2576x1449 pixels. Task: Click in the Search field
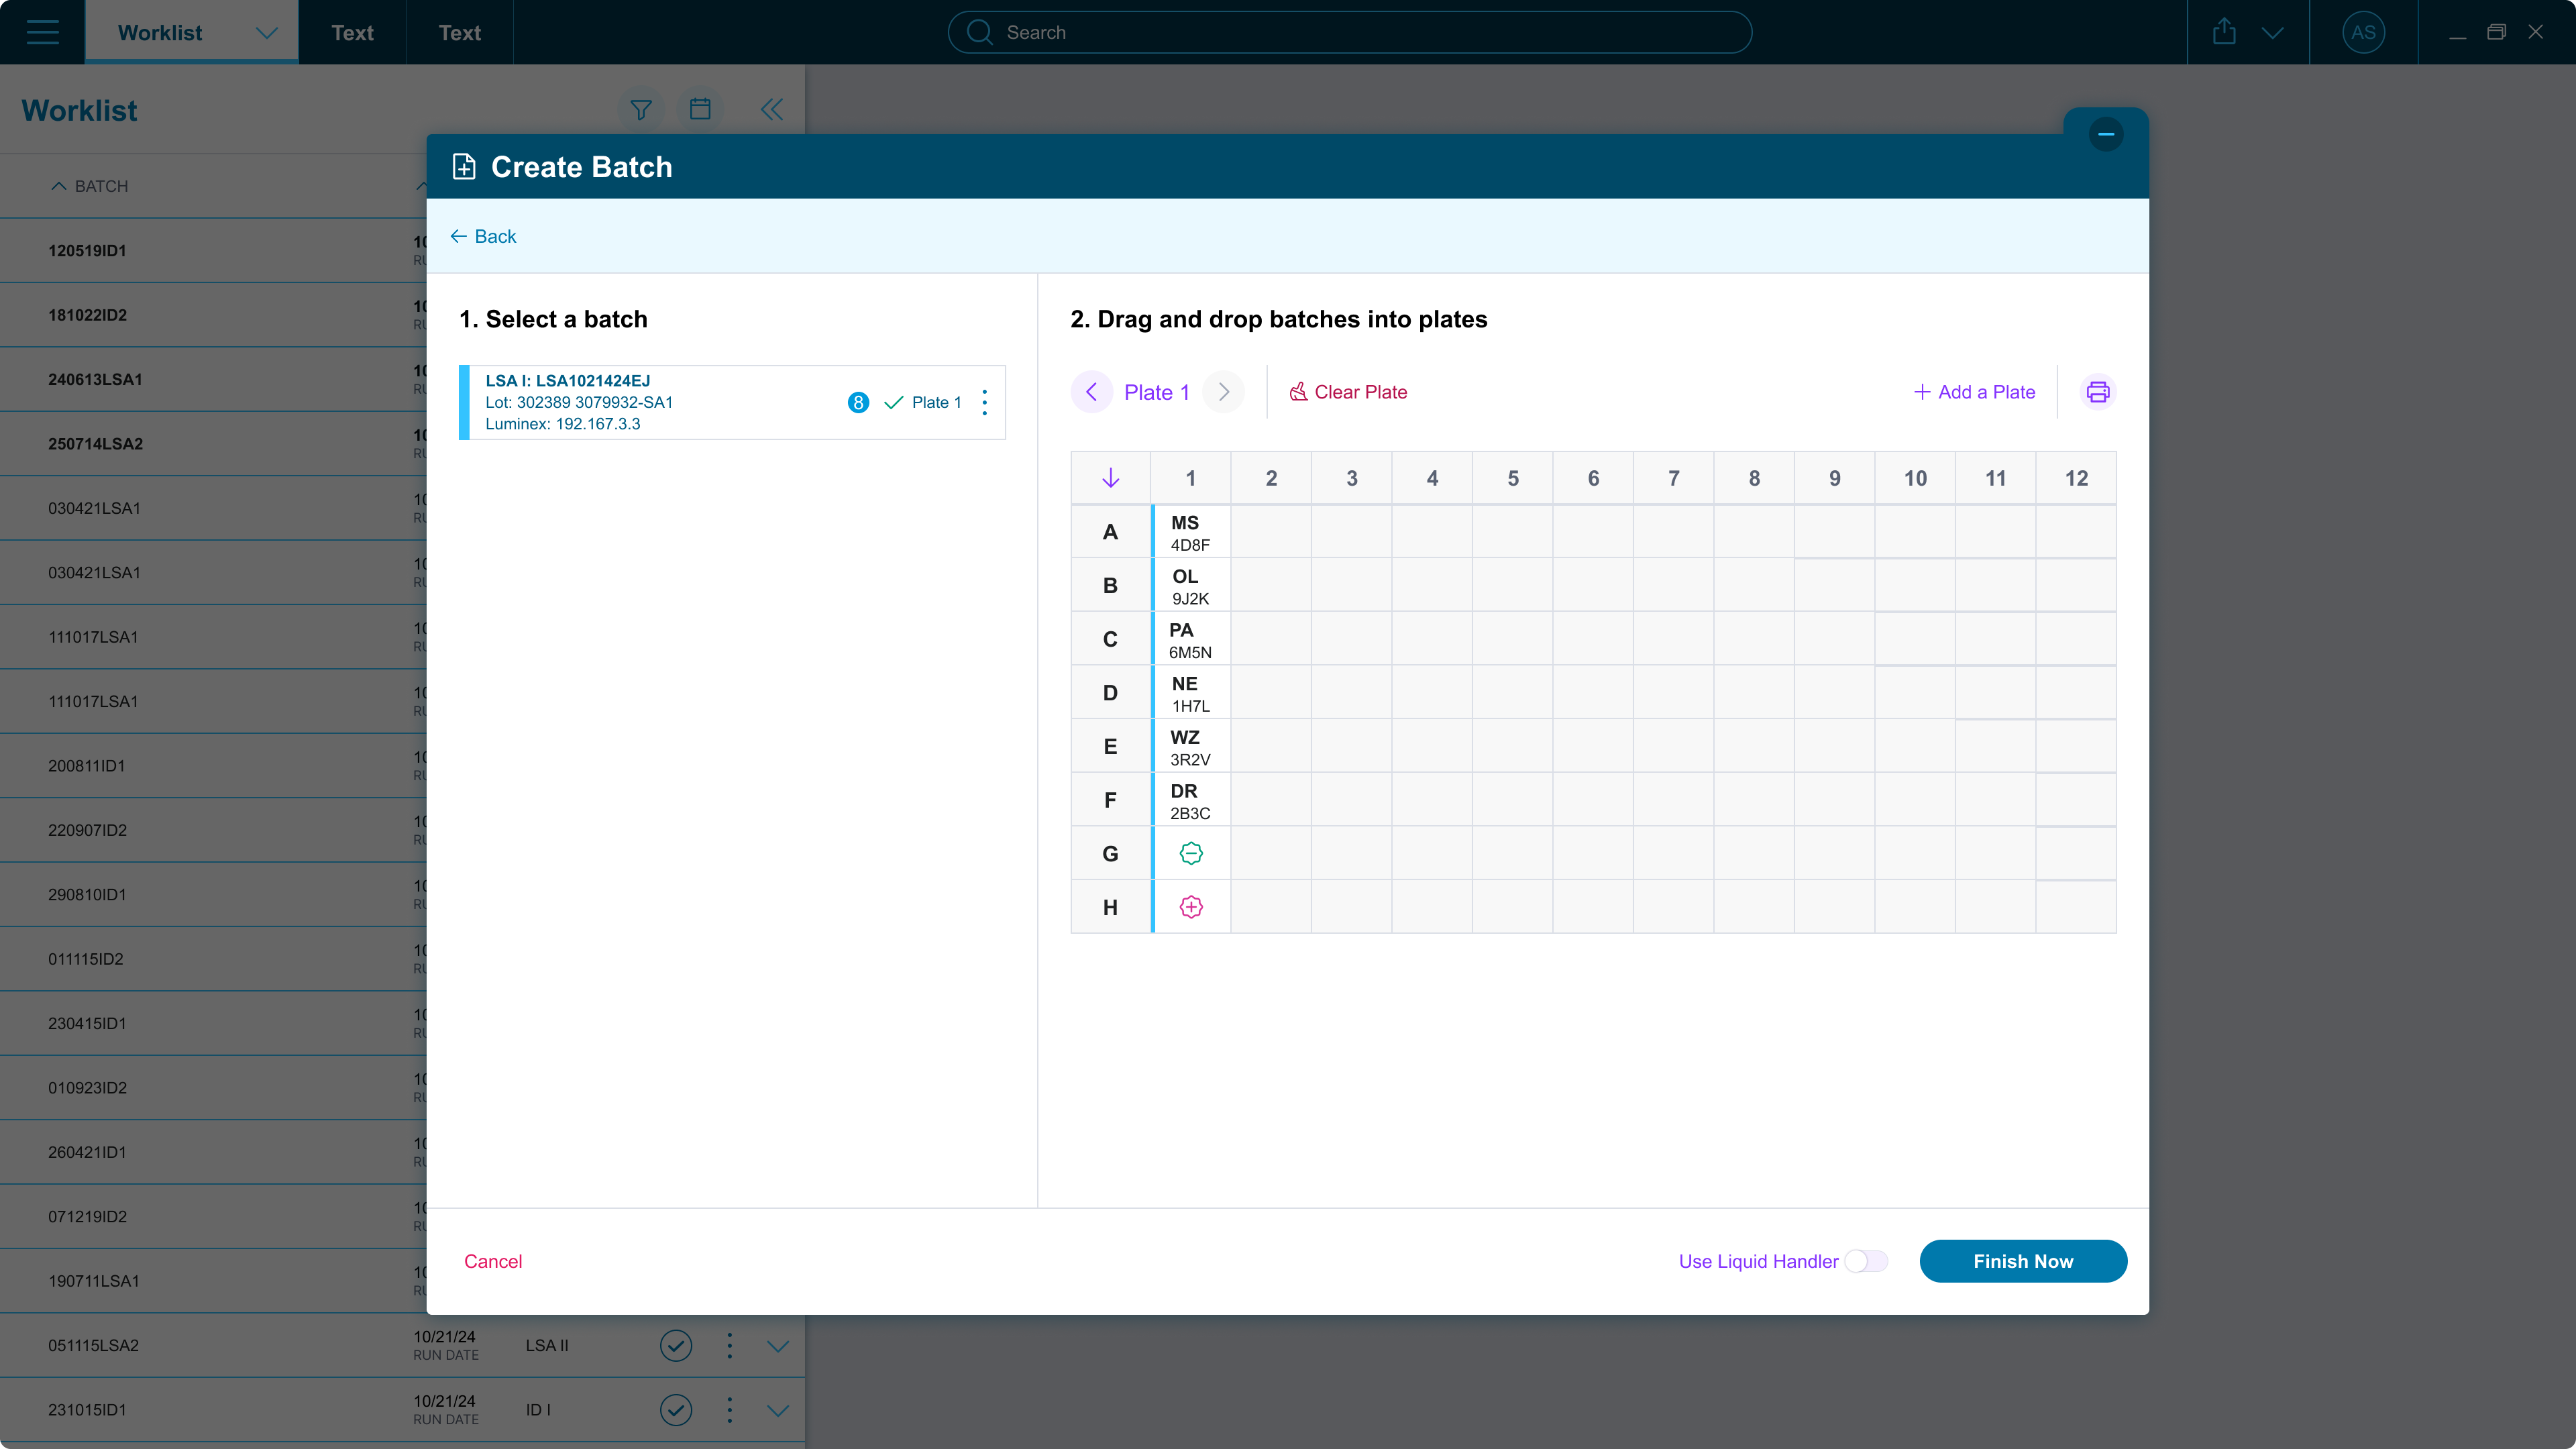(1350, 32)
